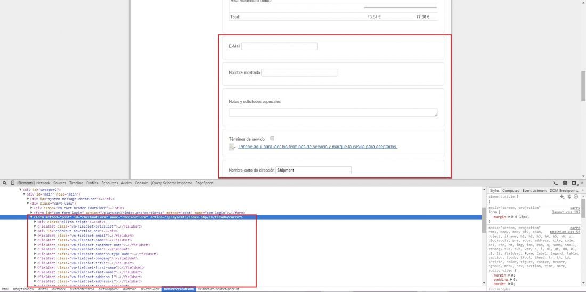Expand the vm-fieldset-pricelist fieldset

[36, 226]
